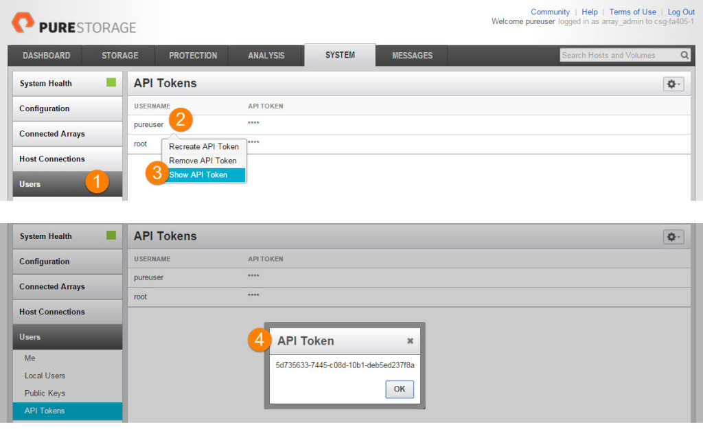Image resolution: width=703 pixels, height=434 pixels.
Task: Click API TOKEN column header in upper table
Action: tap(266, 106)
